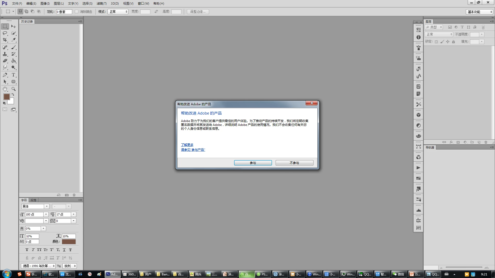Choose Add to selection mode
Image resolution: width=495 pixels, height=278 pixels.
[x=26, y=11]
